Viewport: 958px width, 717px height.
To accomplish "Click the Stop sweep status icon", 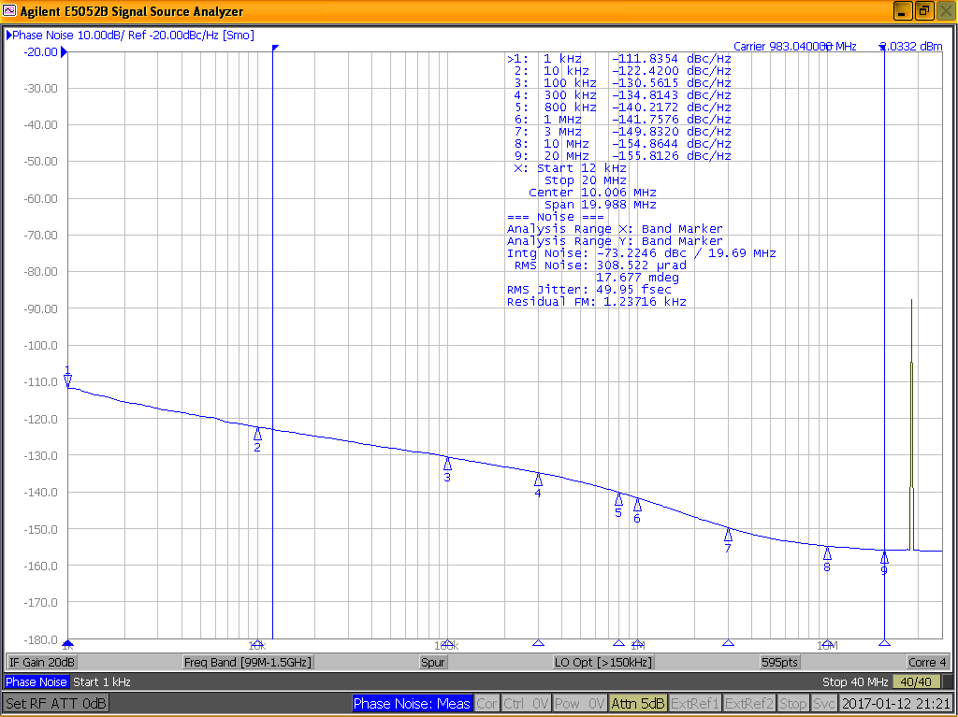I will coord(793,703).
